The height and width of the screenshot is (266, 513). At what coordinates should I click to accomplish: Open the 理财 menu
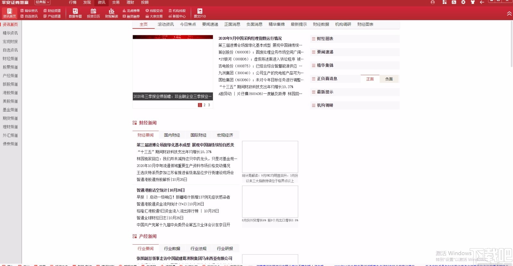coord(130,2)
